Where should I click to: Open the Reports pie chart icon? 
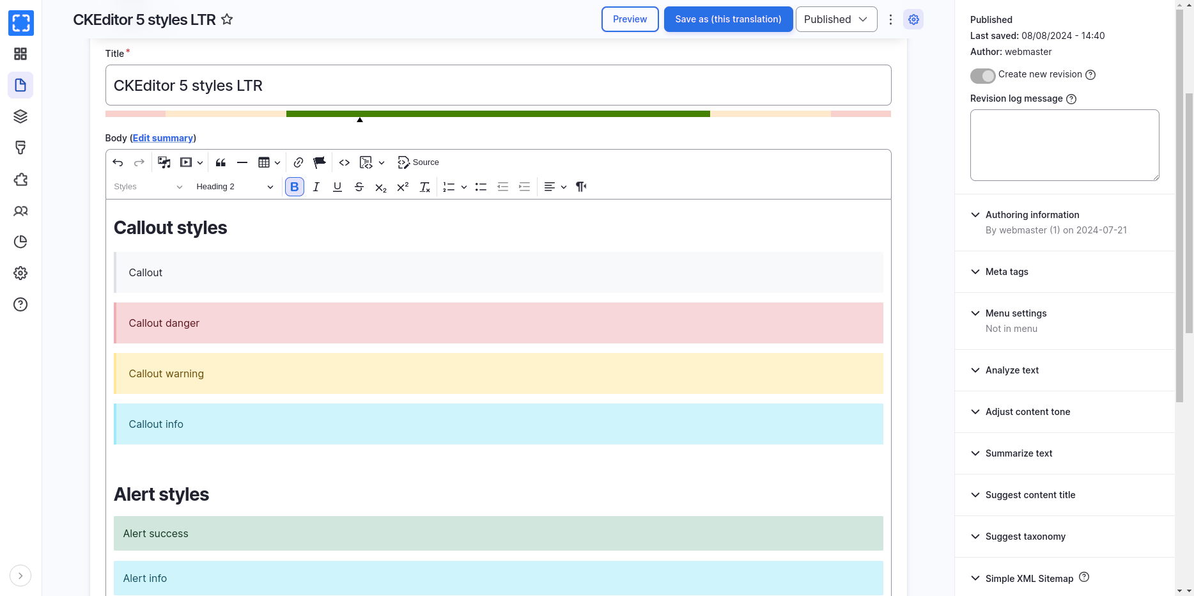[x=20, y=242]
